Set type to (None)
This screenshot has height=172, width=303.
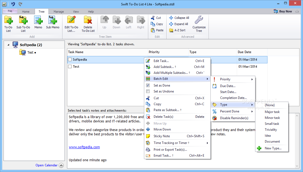(272, 105)
